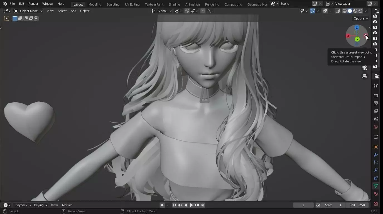Switch to the Shading workspace tab
This screenshot has height=214, width=383.
[174, 4]
